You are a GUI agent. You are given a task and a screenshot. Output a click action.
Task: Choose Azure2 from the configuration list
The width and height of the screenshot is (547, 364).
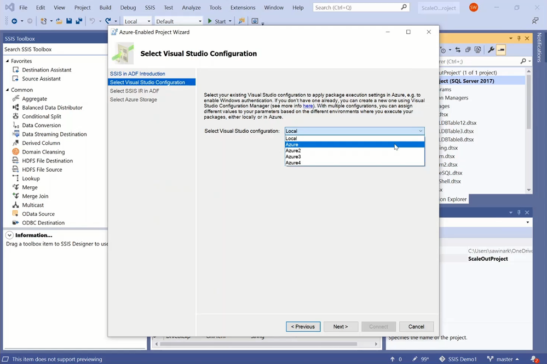(354, 150)
